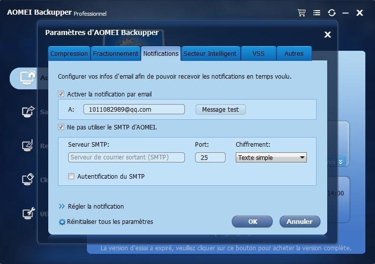
Task: Click Réinitialiser tous les paramètres link
Action: coord(110,222)
